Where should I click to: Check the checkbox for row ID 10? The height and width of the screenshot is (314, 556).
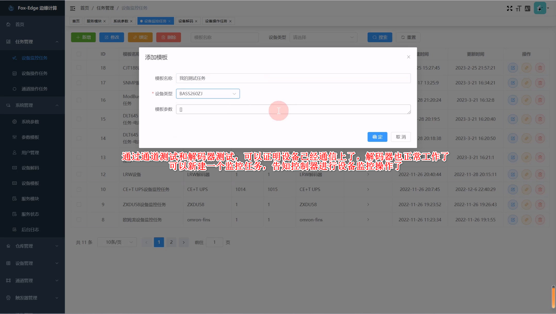point(79,189)
